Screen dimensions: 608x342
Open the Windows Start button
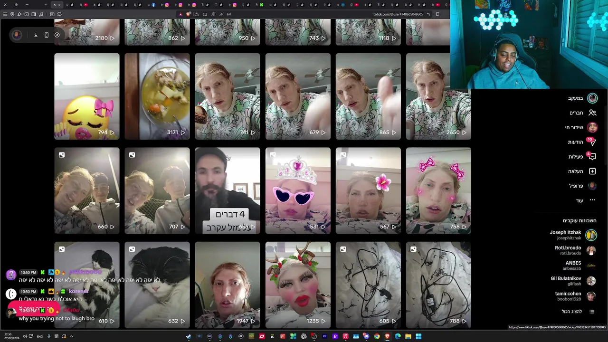(x=418, y=336)
